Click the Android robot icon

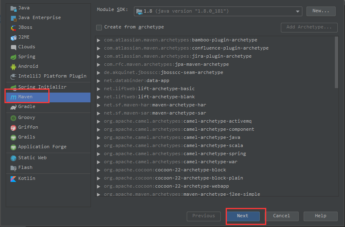point(13,67)
